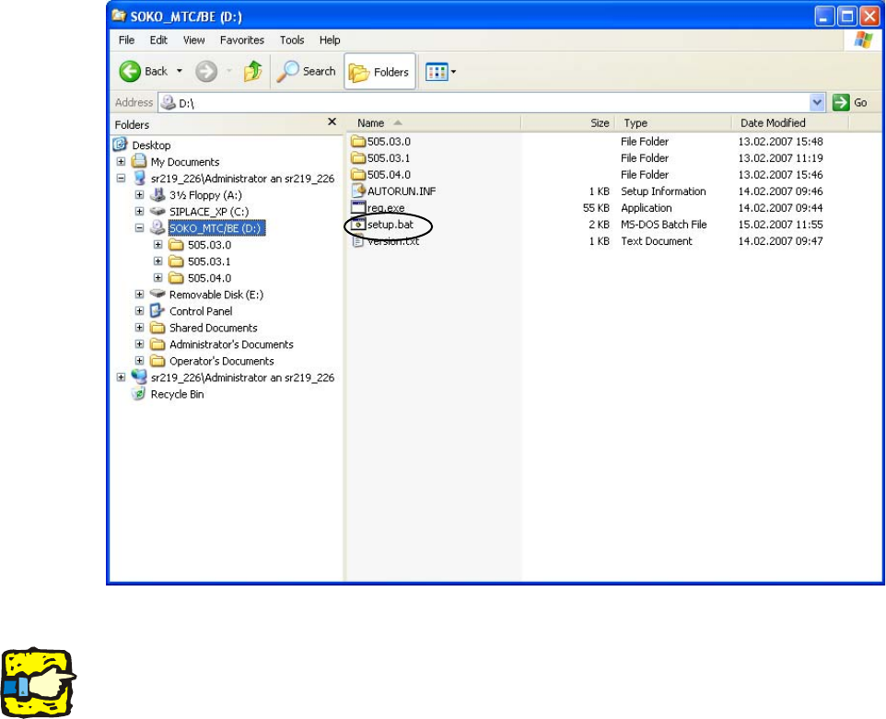The width and height of the screenshot is (886, 719).
Task: Sort by Date Modified column header
Action: click(790, 123)
